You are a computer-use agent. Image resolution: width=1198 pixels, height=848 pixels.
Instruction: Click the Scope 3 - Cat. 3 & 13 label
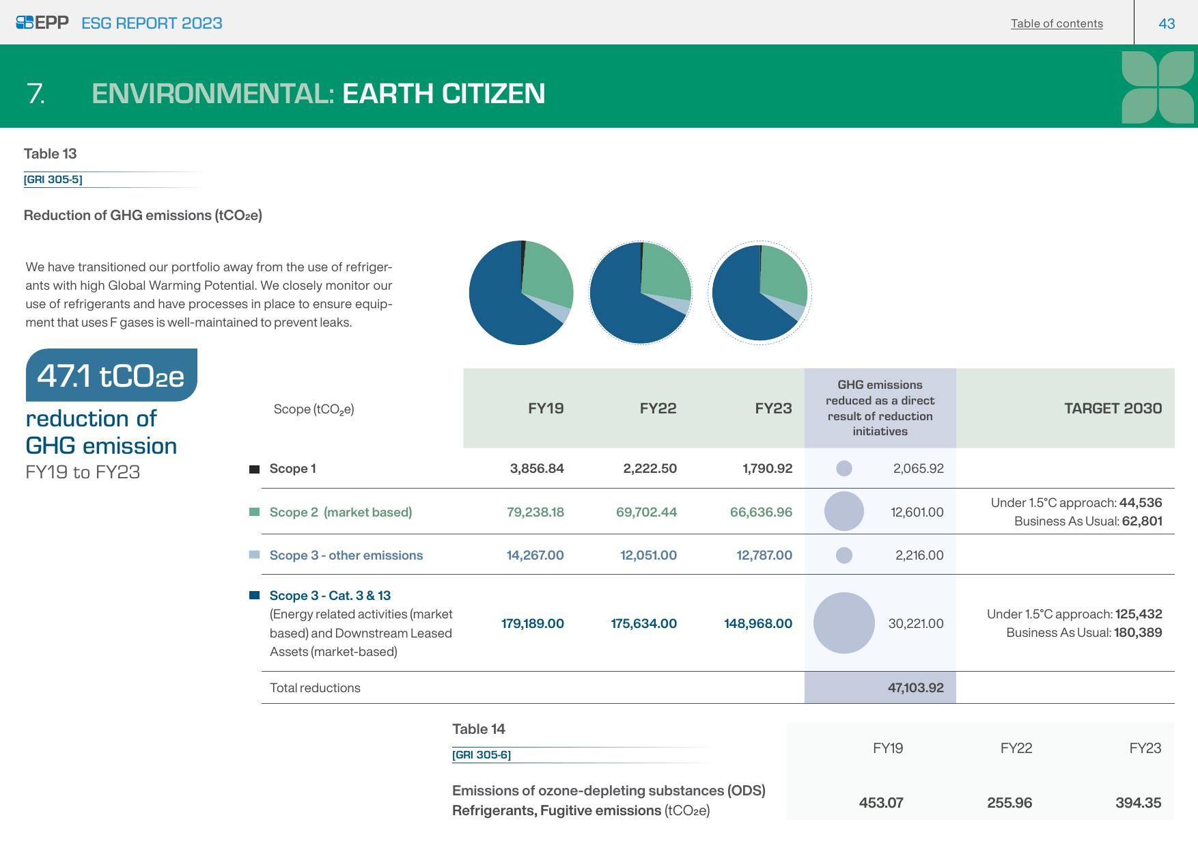(330, 596)
